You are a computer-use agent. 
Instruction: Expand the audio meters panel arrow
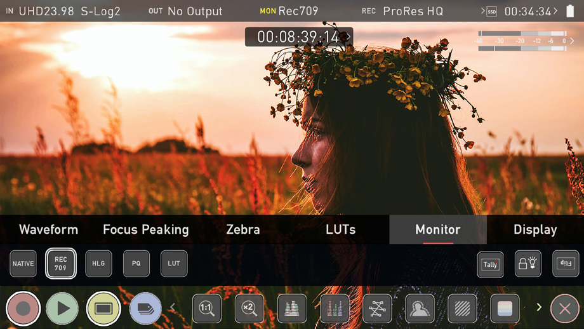click(573, 41)
